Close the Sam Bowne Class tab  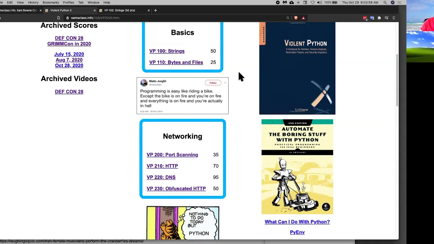[41, 10]
